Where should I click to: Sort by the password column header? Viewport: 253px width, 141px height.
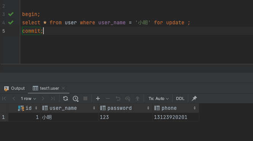pyautogui.click(x=125, y=108)
